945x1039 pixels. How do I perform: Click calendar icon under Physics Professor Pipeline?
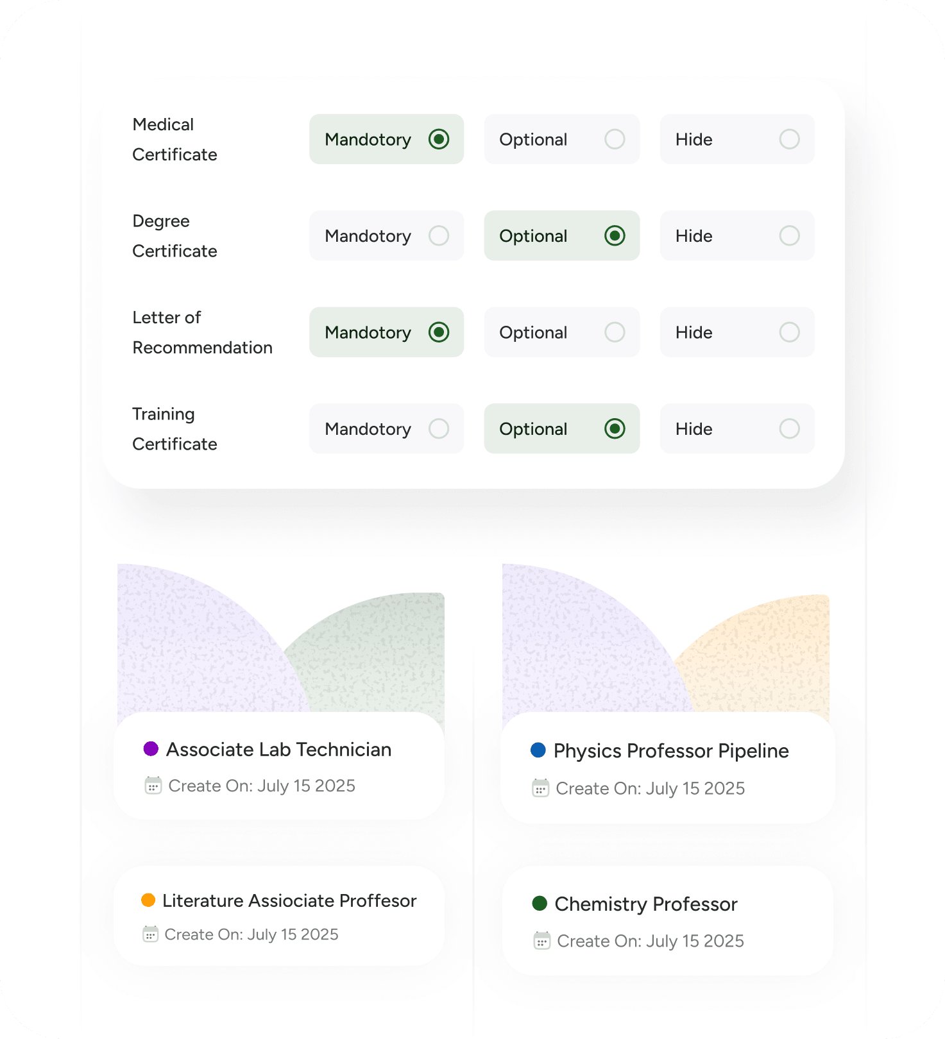541,788
